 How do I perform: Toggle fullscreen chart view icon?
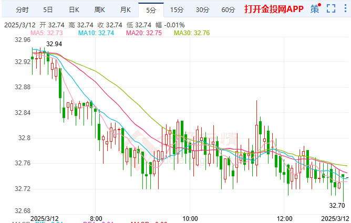click(x=331, y=9)
